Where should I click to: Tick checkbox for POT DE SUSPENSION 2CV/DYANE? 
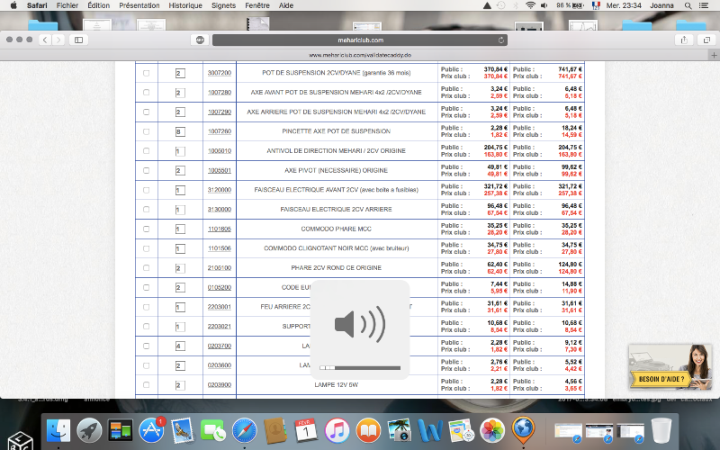146,72
